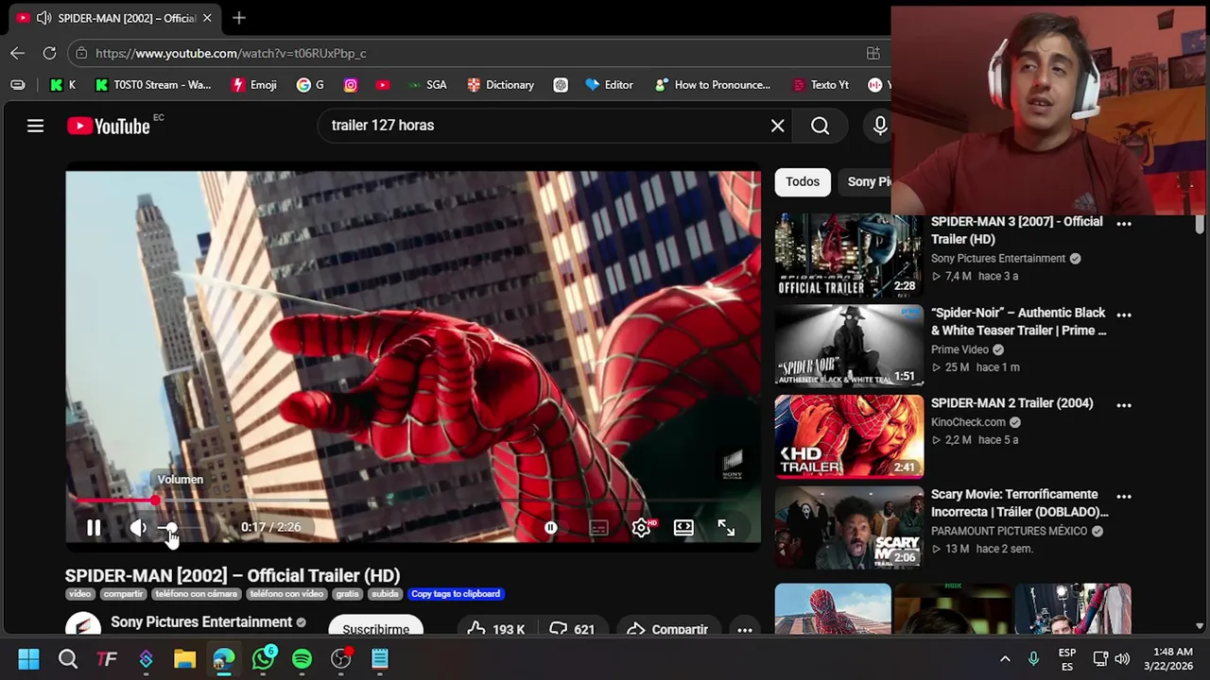Switch to theater mode
Viewport: 1210px width, 680px height.
click(683, 528)
